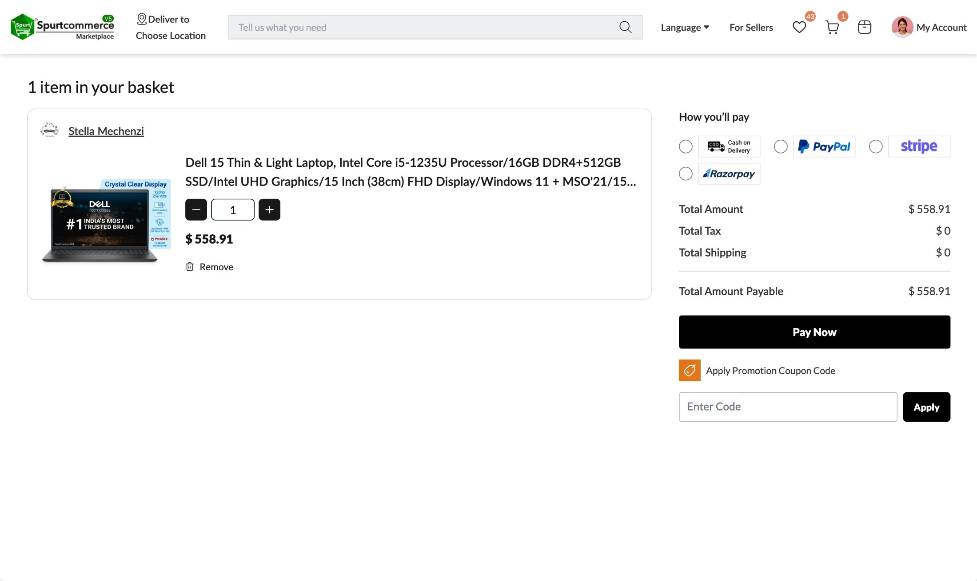Expand the Language dropdown
The width and height of the screenshot is (977, 581).
point(685,28)
